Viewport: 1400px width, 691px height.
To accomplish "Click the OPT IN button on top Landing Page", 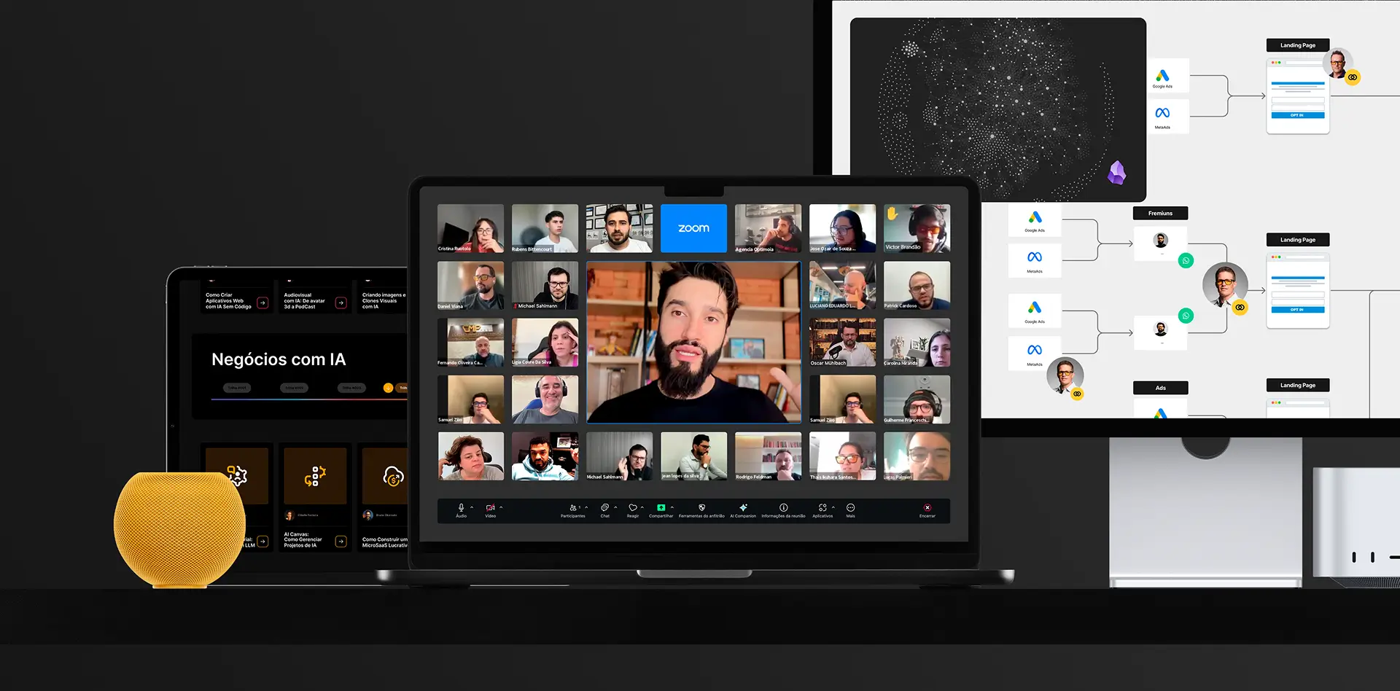I will [1297, 115].
